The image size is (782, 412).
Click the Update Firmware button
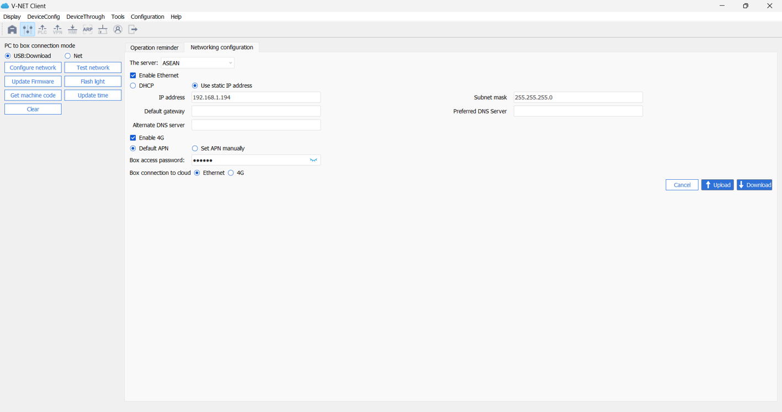pos(33,82)
